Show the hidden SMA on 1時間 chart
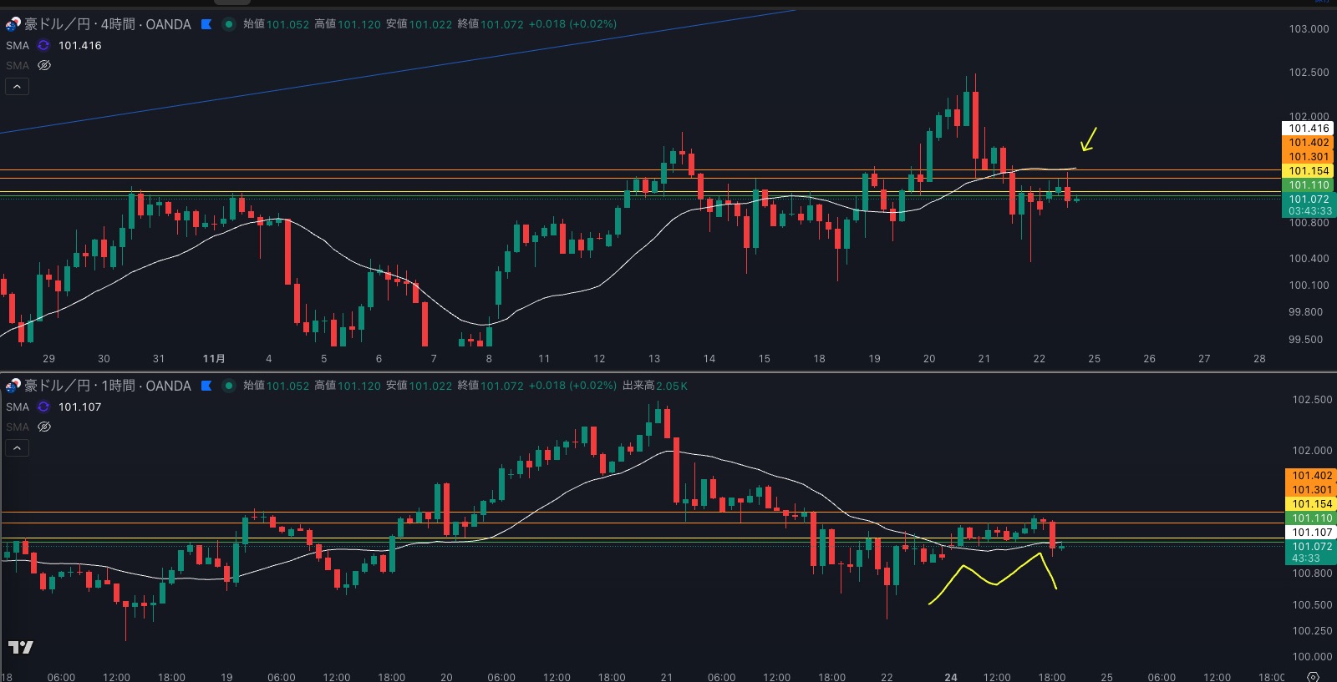 click(x=44, y=427)
